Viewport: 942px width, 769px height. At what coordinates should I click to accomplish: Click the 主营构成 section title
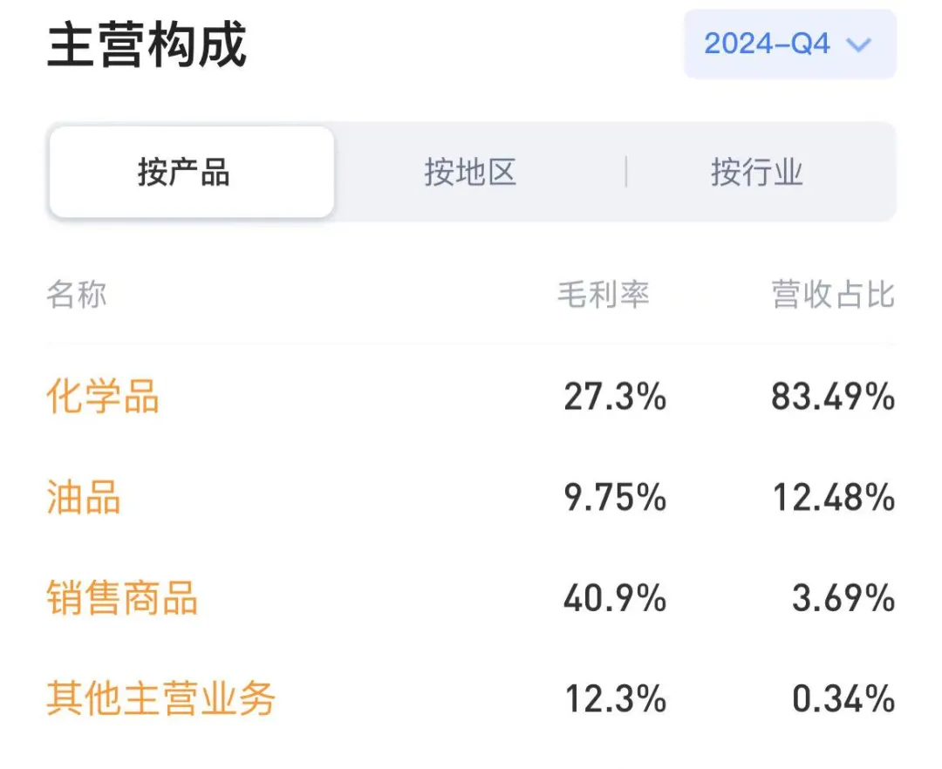(x=147, y=44)
